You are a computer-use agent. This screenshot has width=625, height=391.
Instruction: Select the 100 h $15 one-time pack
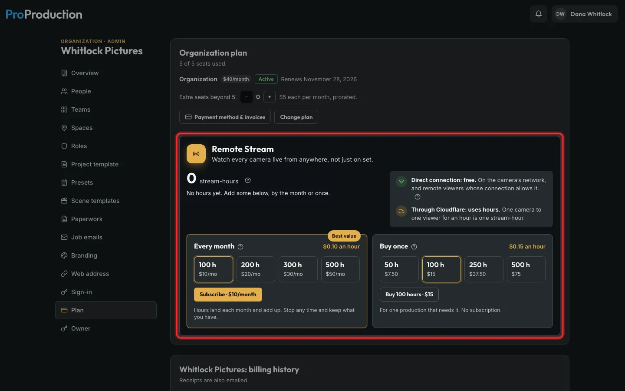pyautogui.click(x=441, y=269)
